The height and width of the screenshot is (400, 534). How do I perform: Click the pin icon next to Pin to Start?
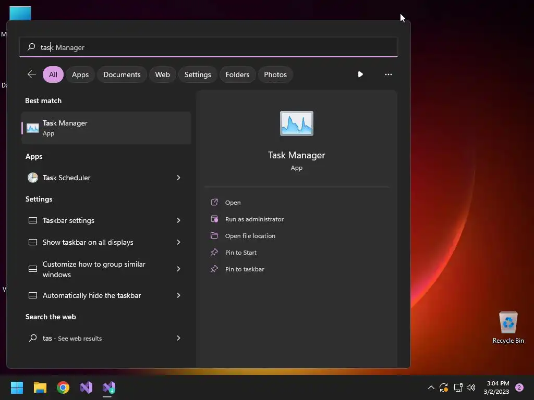point(214,252)
